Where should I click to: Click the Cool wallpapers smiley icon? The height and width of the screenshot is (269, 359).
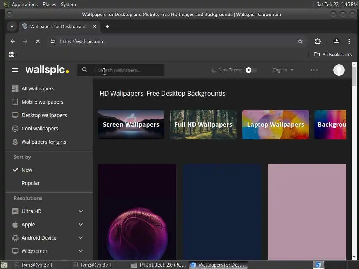coord(15,129)
